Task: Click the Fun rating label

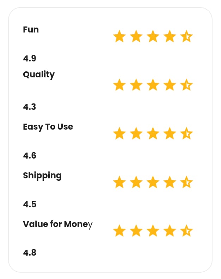Action: (31, 30)
